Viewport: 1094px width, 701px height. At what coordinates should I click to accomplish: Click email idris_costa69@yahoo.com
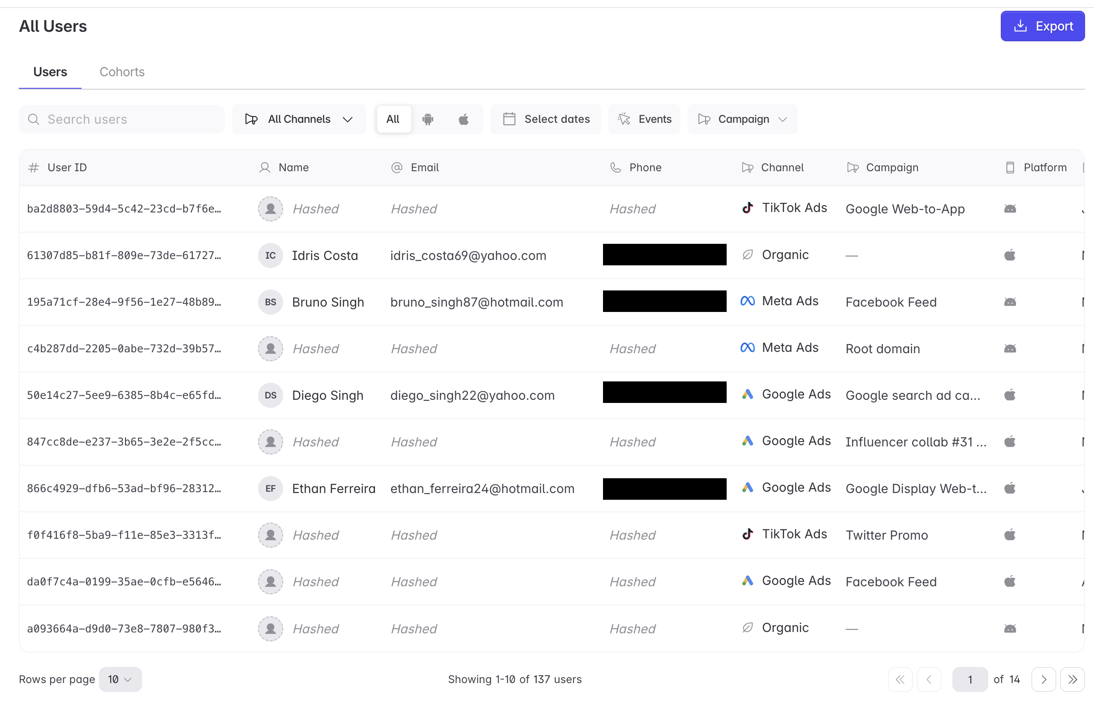(x=468, y=256)
